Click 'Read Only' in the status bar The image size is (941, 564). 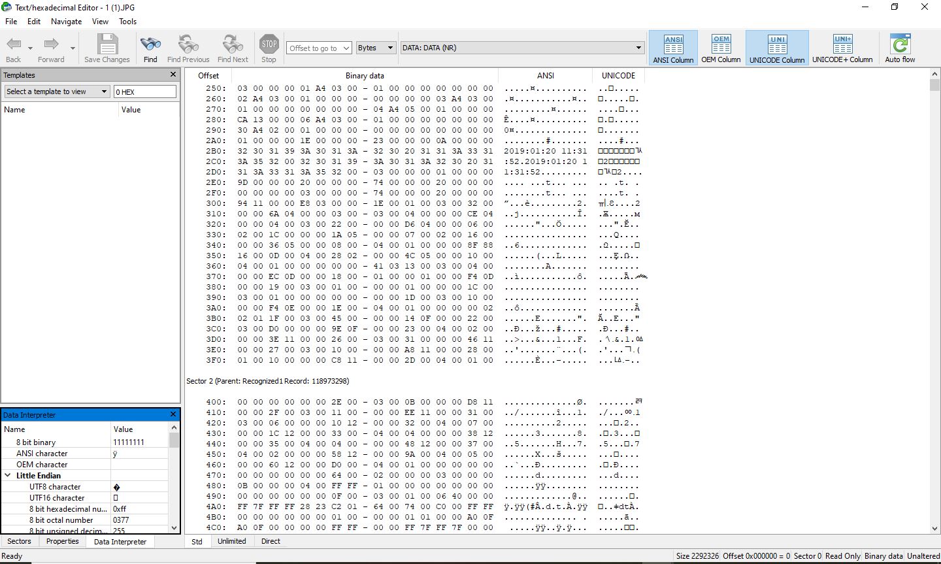click(842, 556)
